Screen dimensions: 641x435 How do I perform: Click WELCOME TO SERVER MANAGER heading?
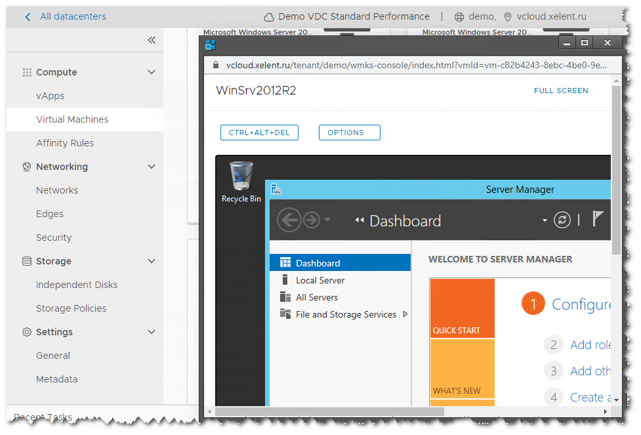pyautogui.click(x=501, y=259)
